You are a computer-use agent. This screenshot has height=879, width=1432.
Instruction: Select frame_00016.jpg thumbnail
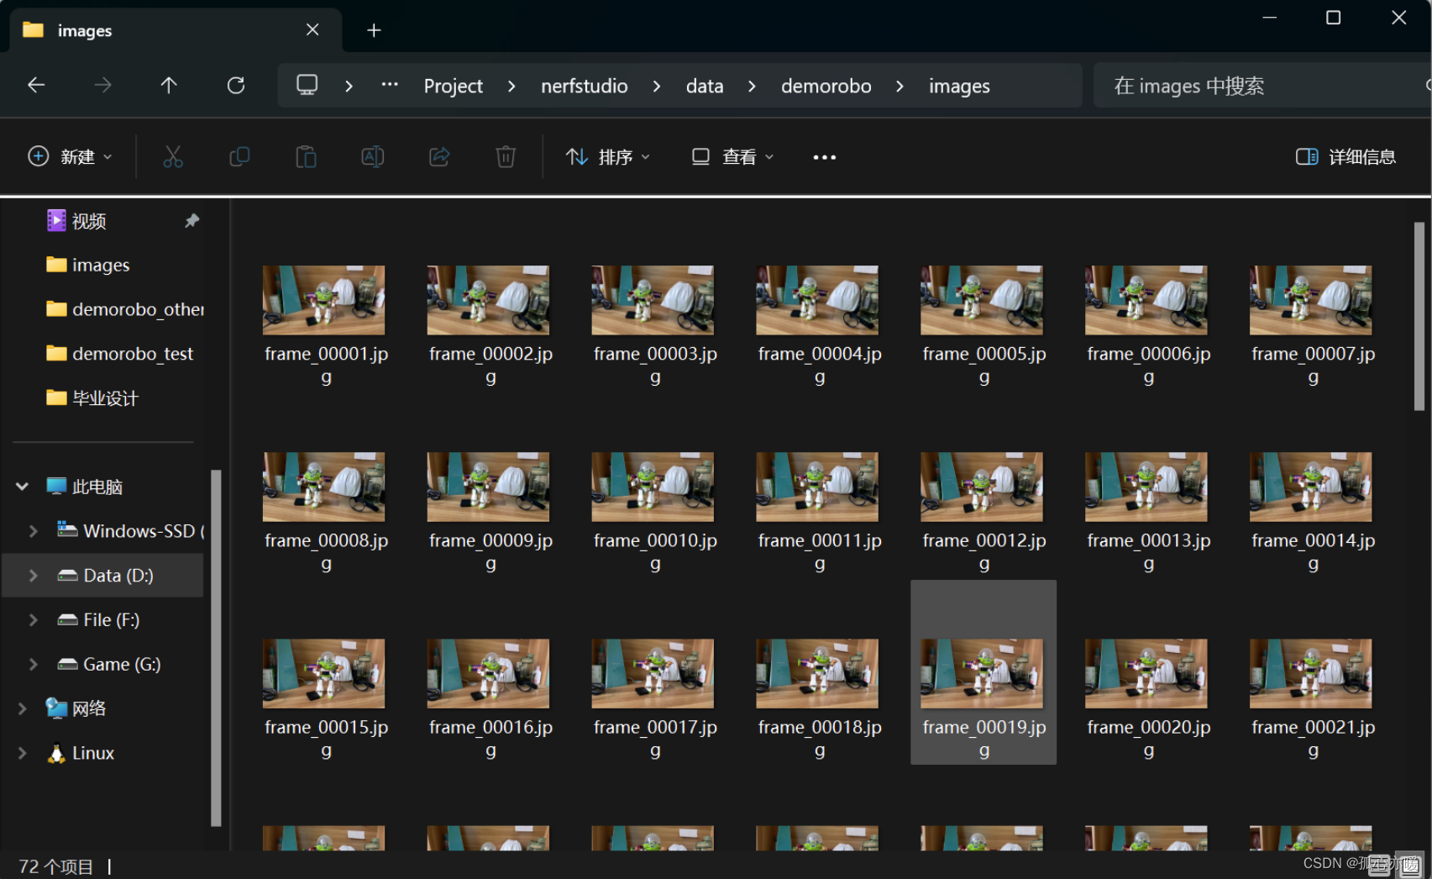click(488, 674)
